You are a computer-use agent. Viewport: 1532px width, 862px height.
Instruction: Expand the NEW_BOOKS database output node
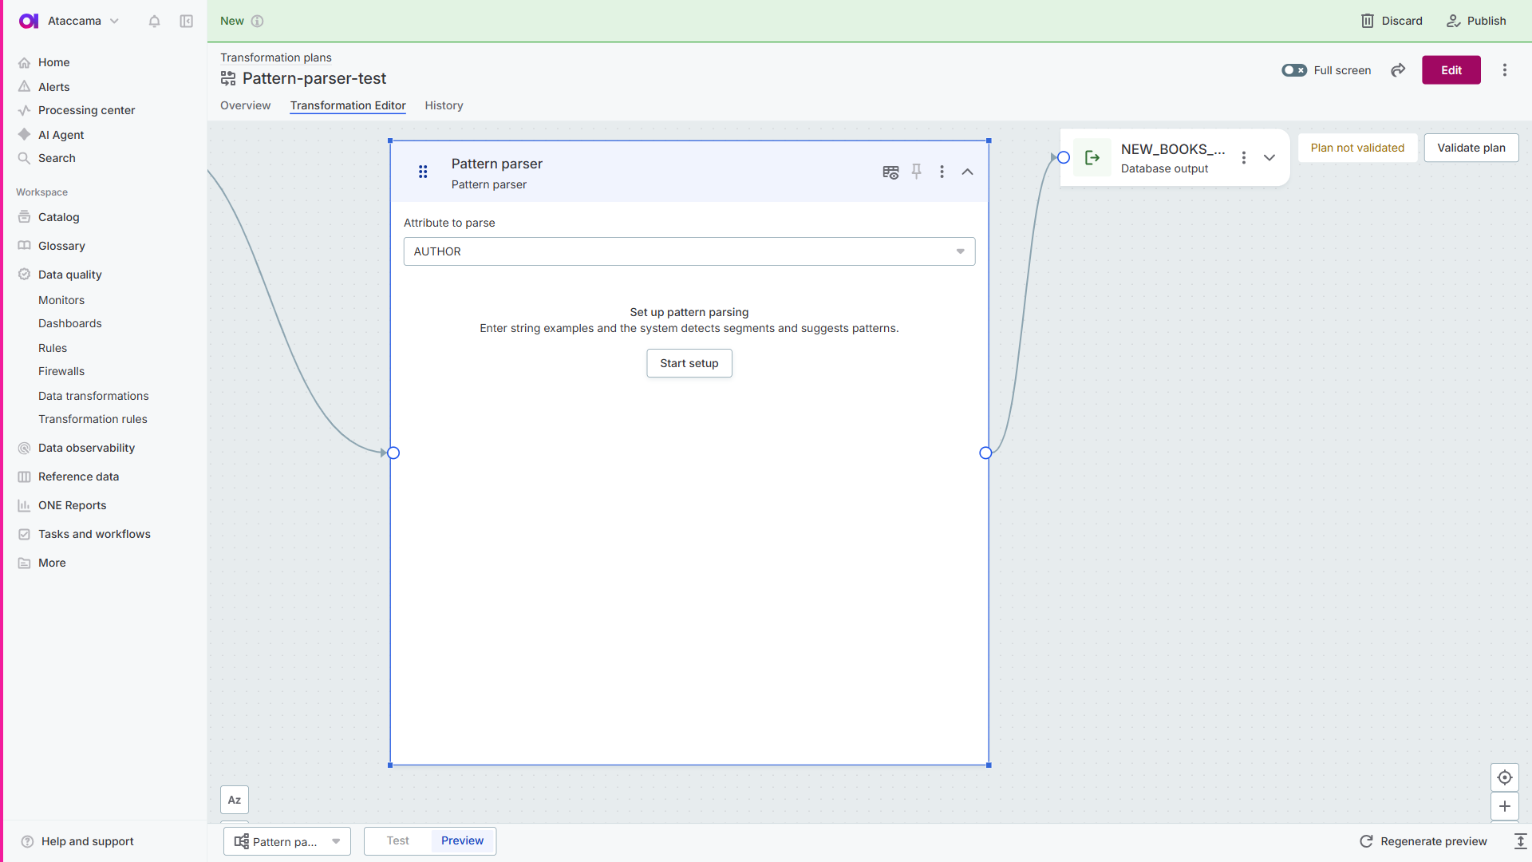point(1269,157)
